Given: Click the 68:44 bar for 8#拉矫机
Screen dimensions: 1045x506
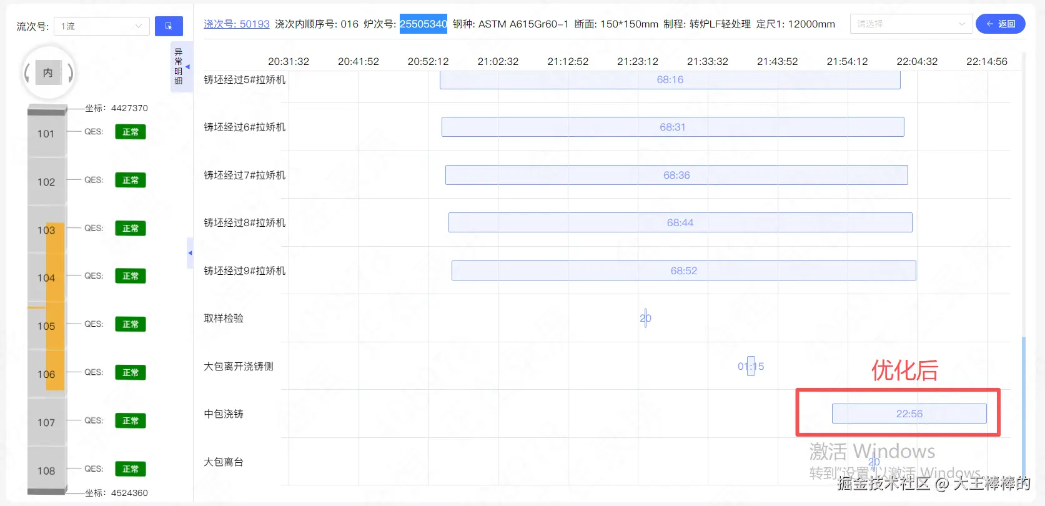Looking at the screenshot, I should 680,222.
